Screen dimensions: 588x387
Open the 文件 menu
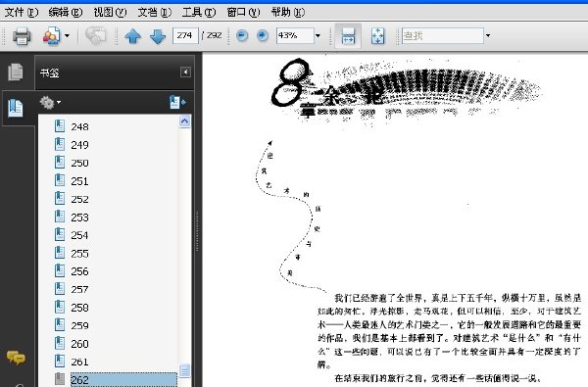point(21,13)
